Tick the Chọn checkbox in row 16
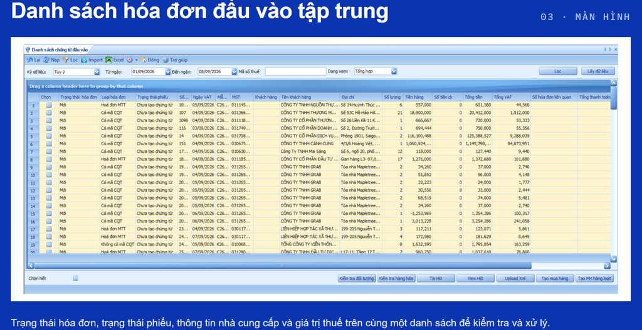 [49, 221]
